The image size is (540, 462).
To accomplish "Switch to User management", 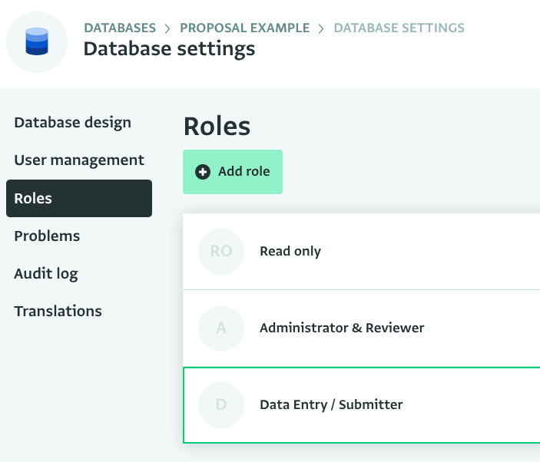I will tap(79, 160).
